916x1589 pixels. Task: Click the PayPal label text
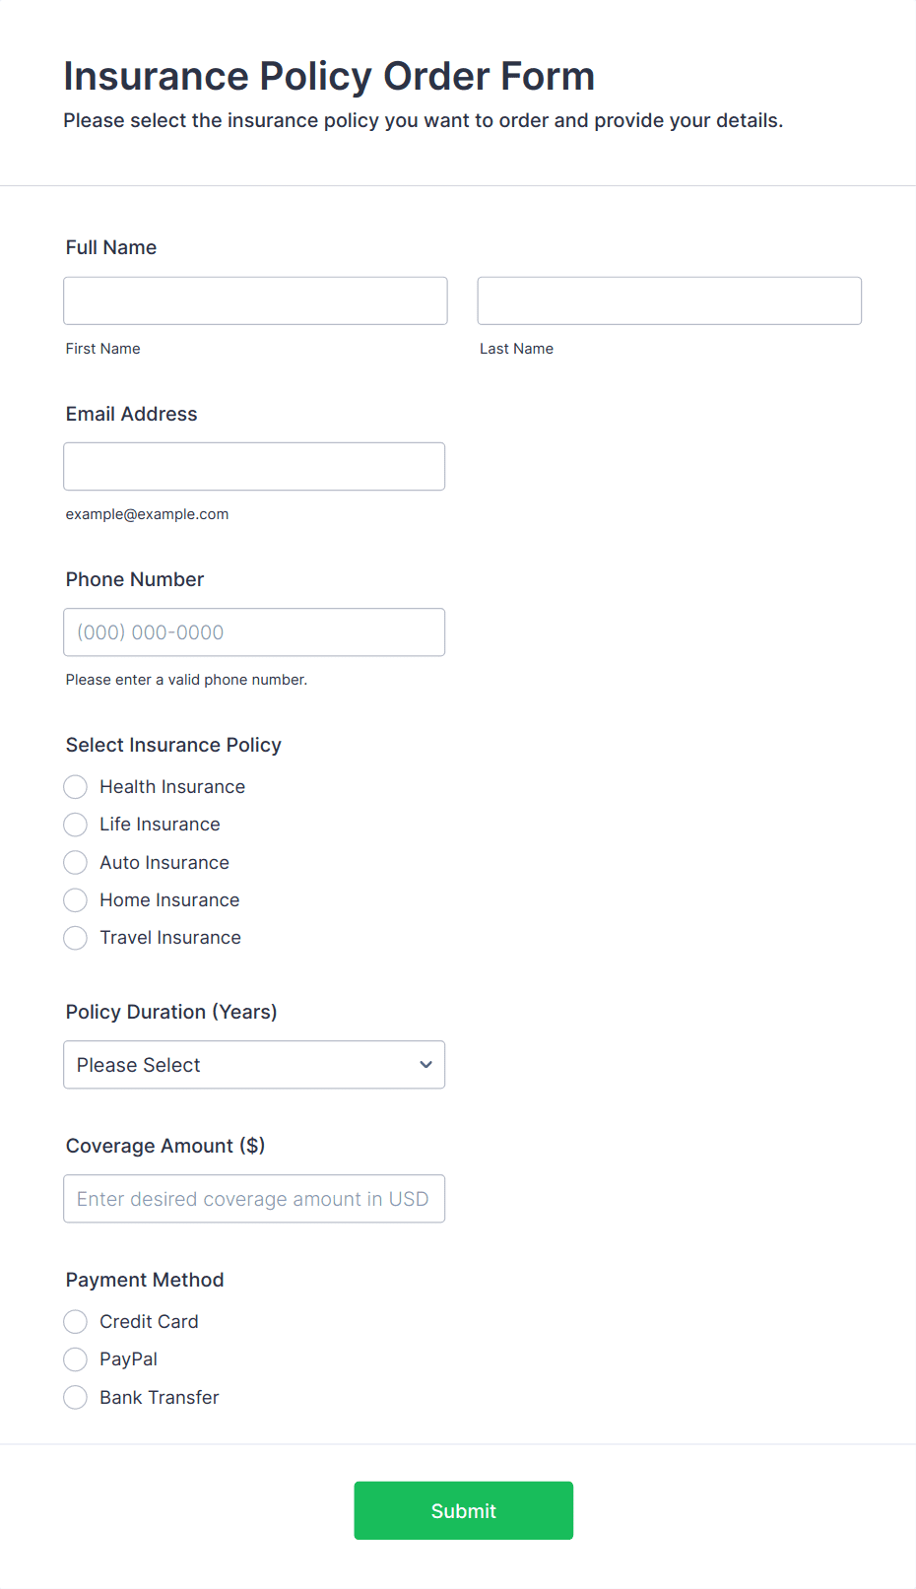pyautogui.click(x=129, y=1359)
